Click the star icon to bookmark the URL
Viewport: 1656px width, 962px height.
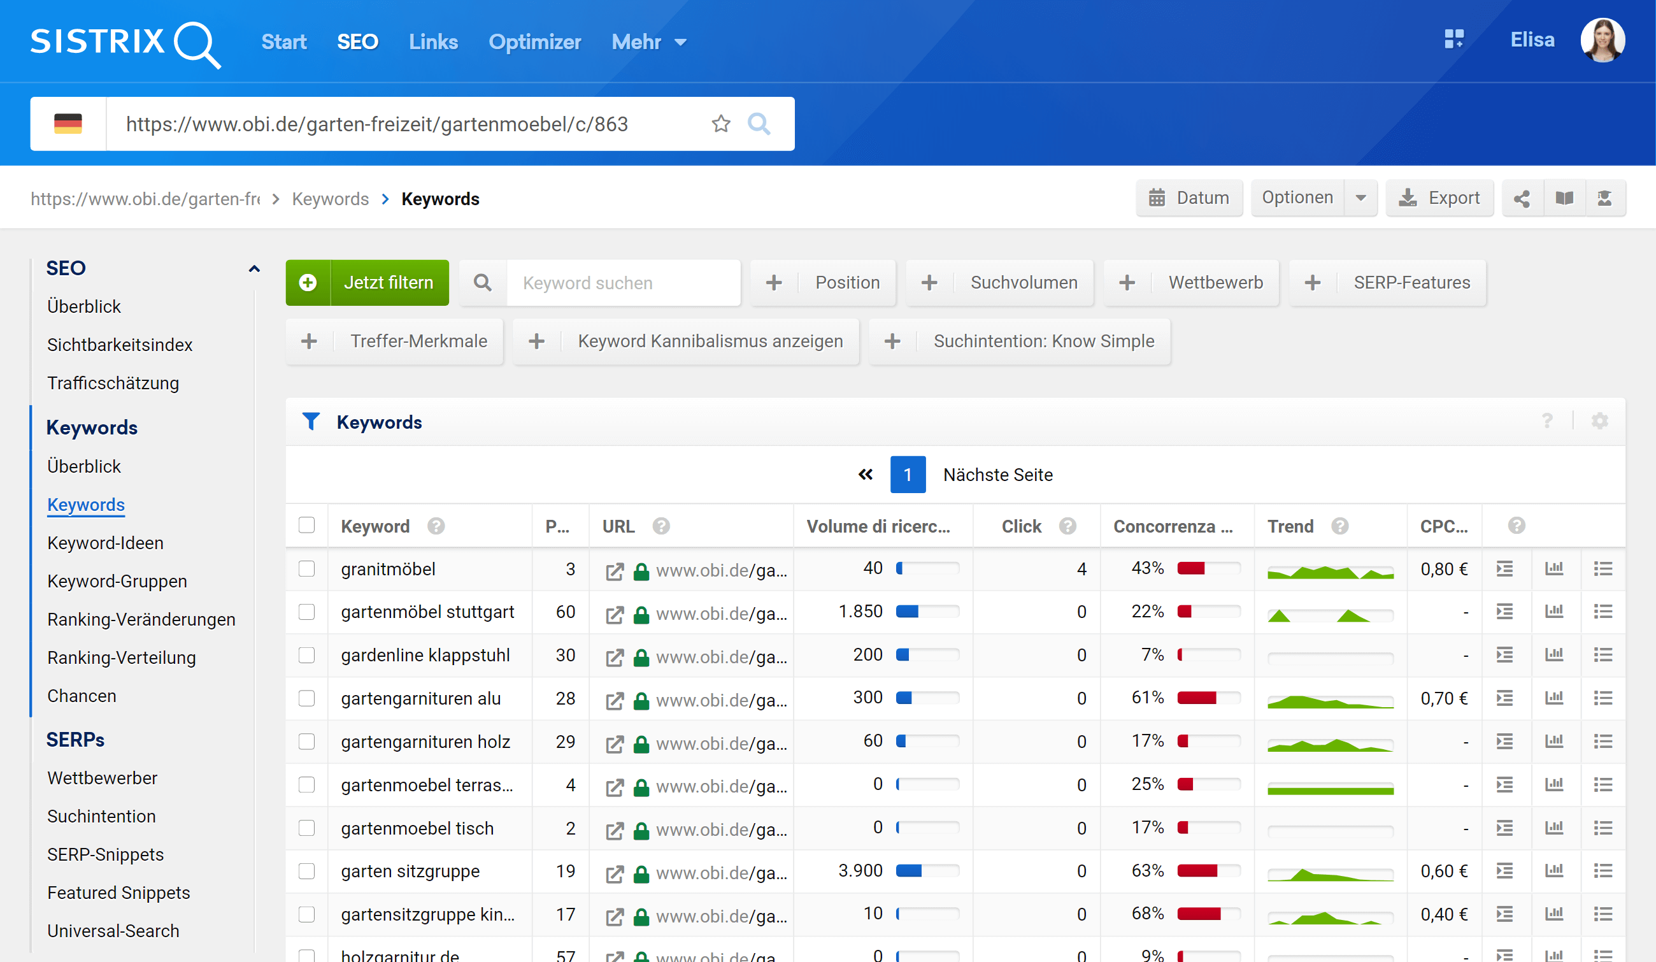click(721, 124)
